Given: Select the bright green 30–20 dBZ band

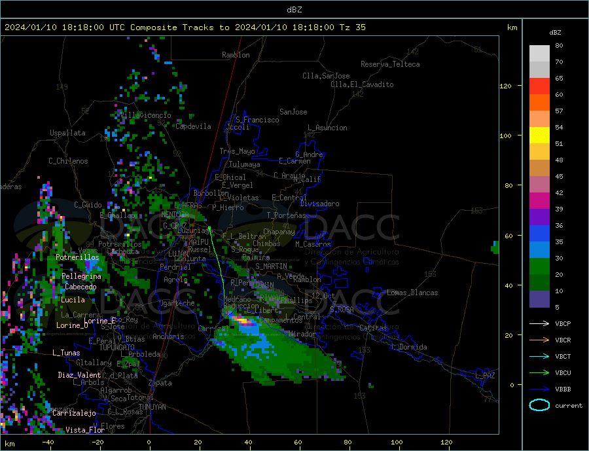Looking at the screenshot, I should pos(539,266).
